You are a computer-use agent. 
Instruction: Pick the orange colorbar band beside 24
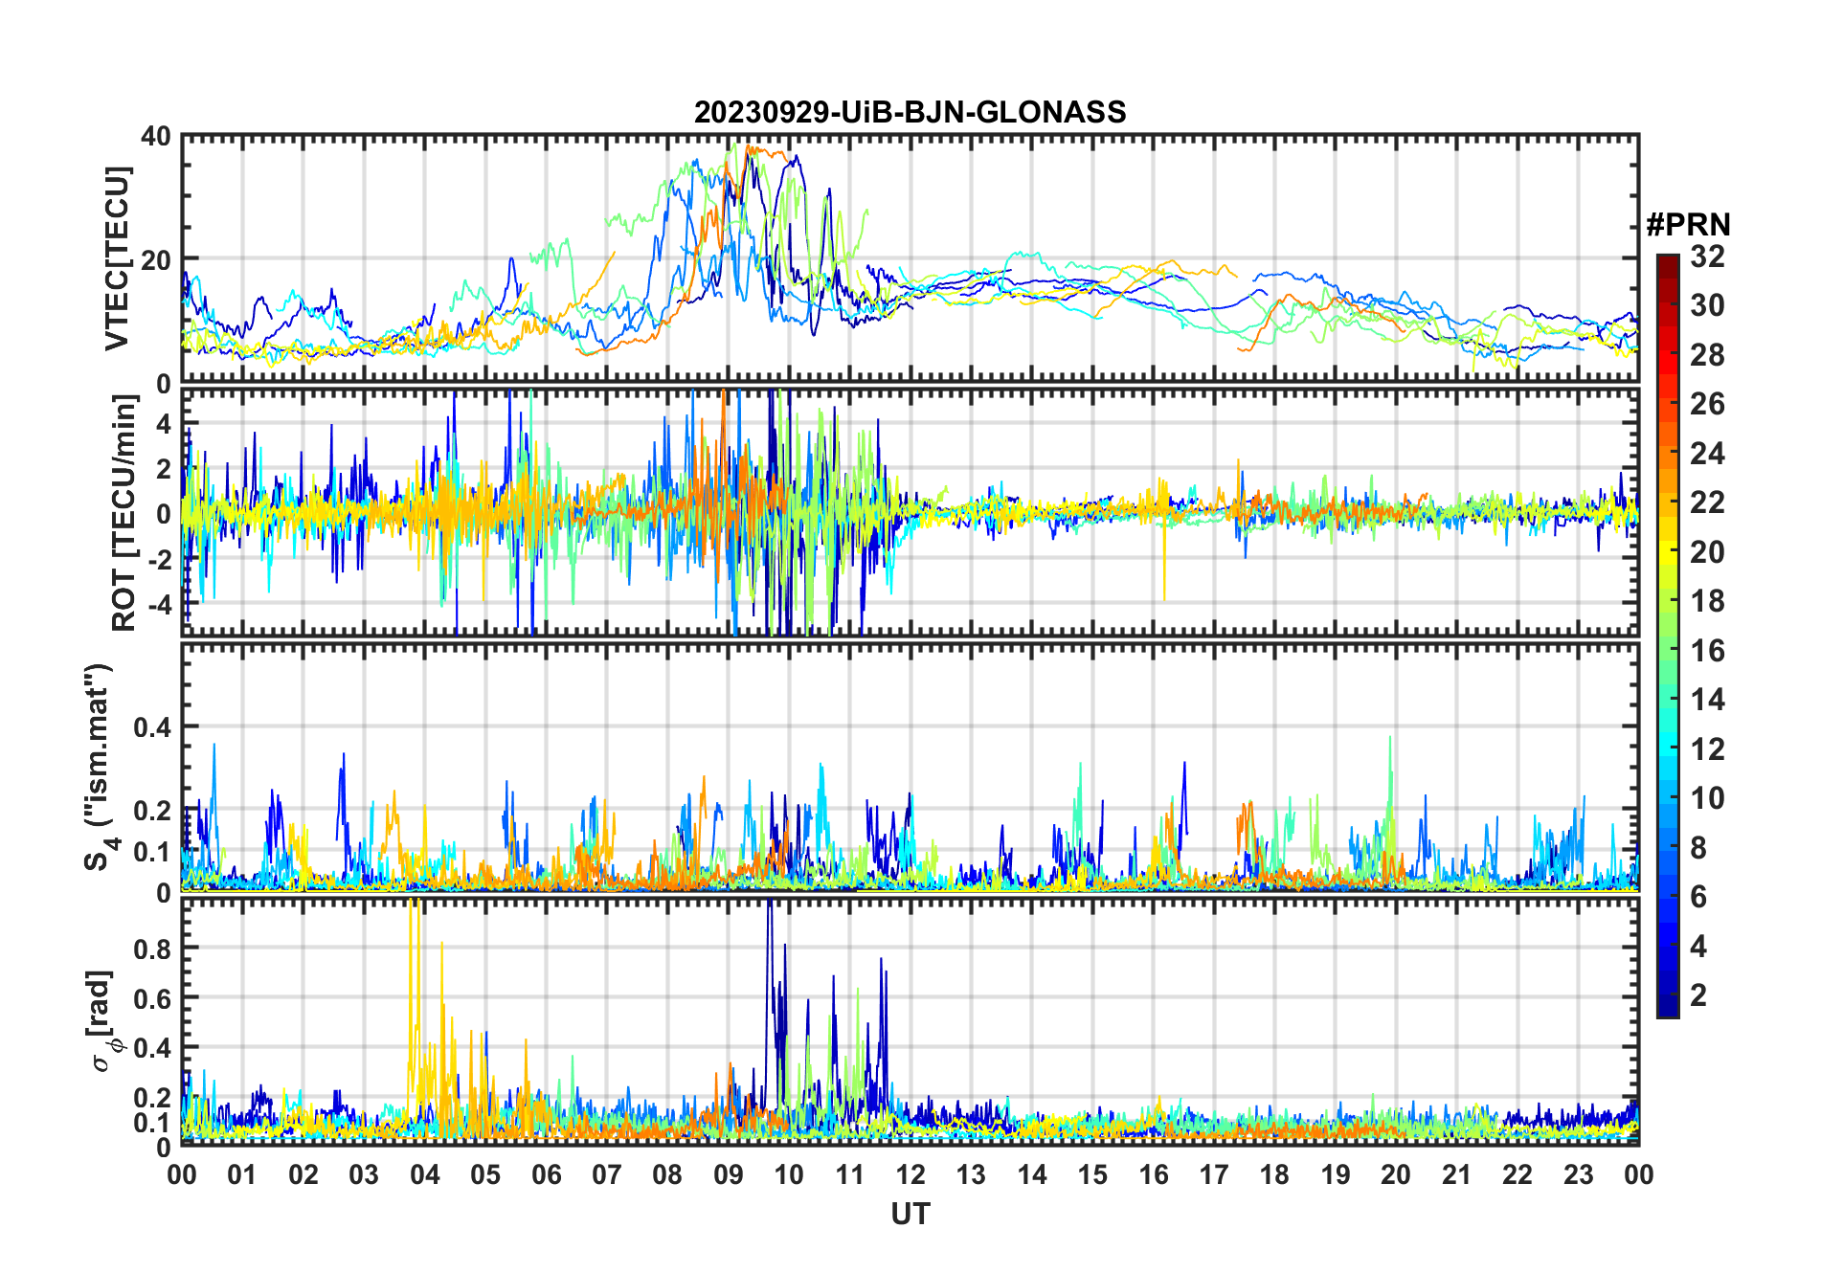point(1667,453)
